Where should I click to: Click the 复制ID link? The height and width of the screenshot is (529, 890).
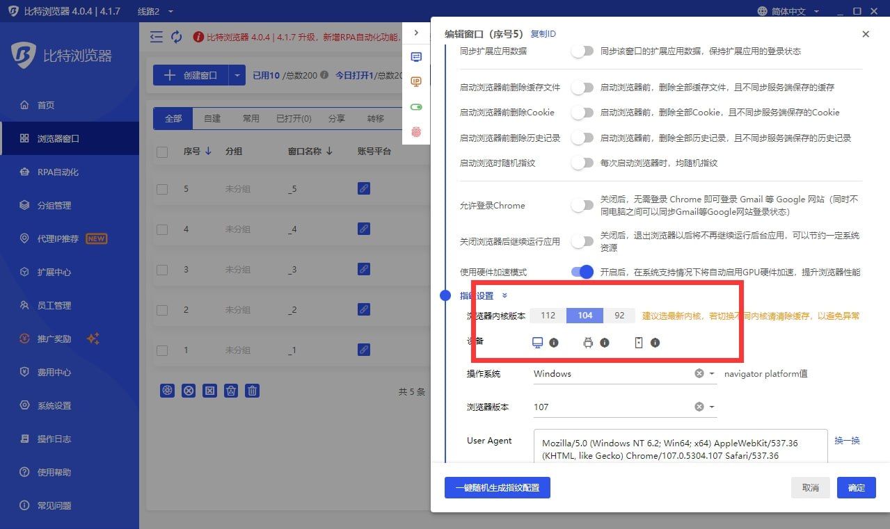coord(543,34)
